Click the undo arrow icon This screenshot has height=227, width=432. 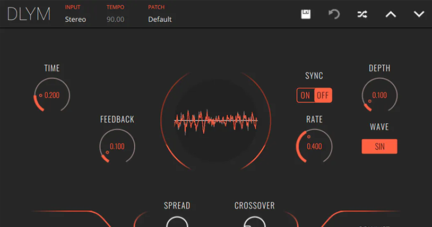pos(334,14)
